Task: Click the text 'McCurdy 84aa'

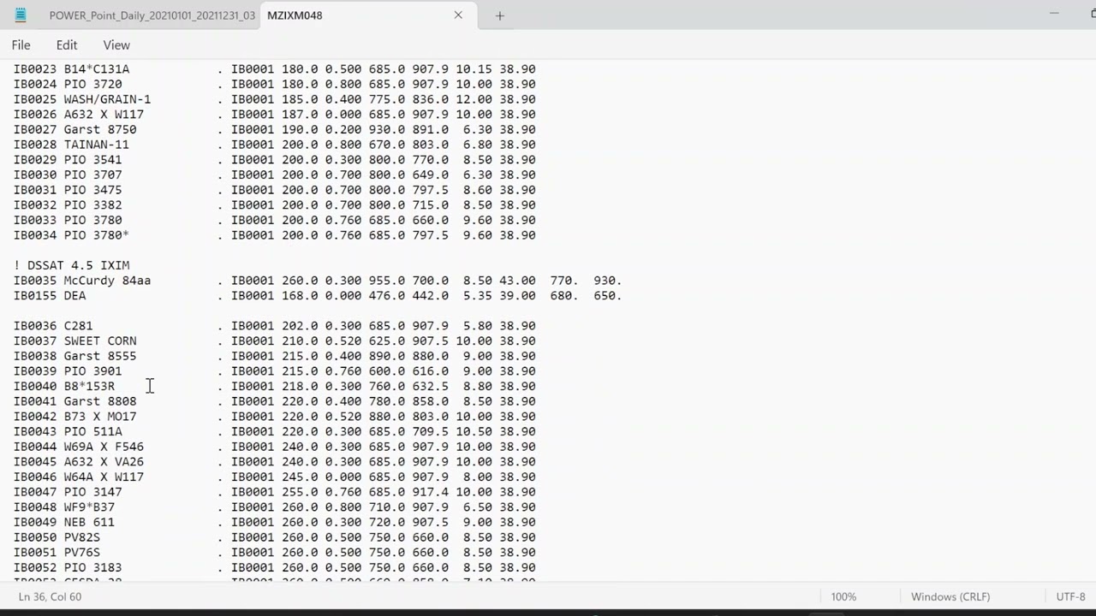Action: 107,281
